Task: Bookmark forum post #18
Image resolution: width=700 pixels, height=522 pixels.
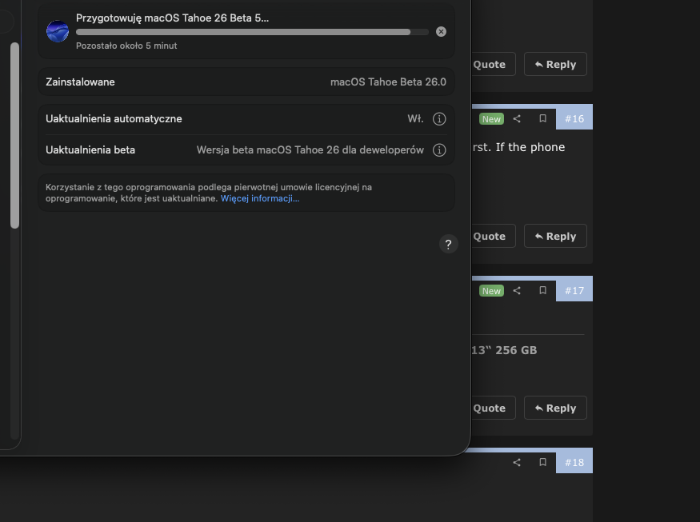Action: point(543,462)
